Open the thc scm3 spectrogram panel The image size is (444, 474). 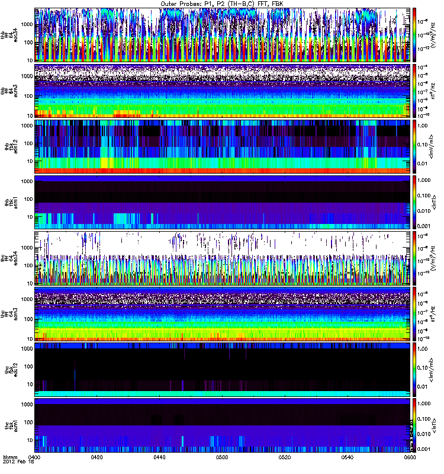pyautogui.click(x=222, y=314)
